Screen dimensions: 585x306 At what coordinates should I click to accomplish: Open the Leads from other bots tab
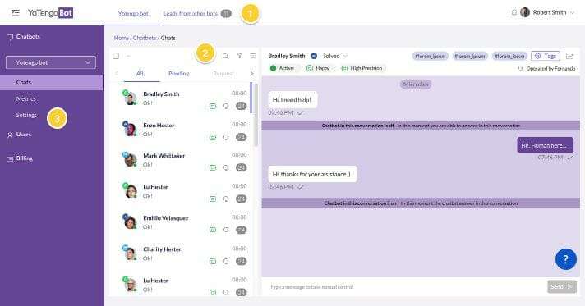click(191, 13)
